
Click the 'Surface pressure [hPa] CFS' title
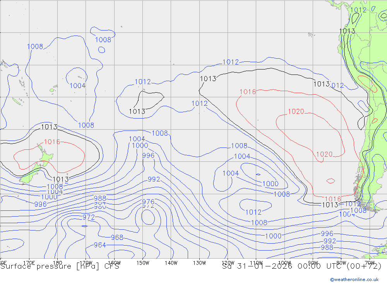[x=60, y=266]
